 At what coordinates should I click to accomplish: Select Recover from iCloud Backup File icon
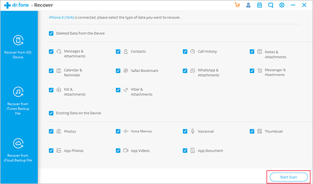pyautogui.click(x=18, y=144)
